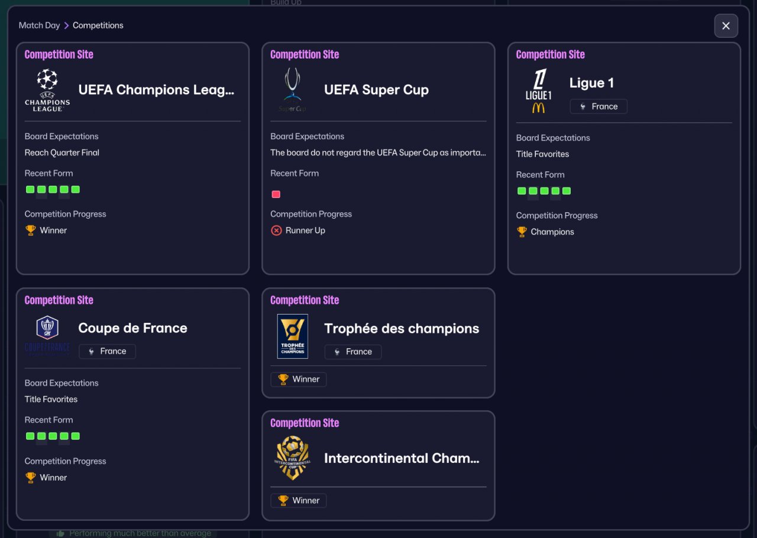
Task: Click the Champions League Winner trophy icon
Action: pyautogui.click(x=31, y=231)
